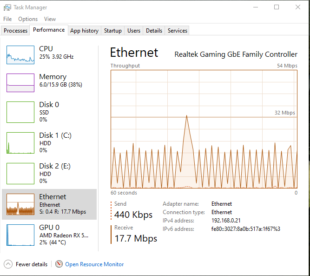This screenshot has width=310, height=276.
Task: Click the Resource Monitor gauge icon
Action: 59,264
